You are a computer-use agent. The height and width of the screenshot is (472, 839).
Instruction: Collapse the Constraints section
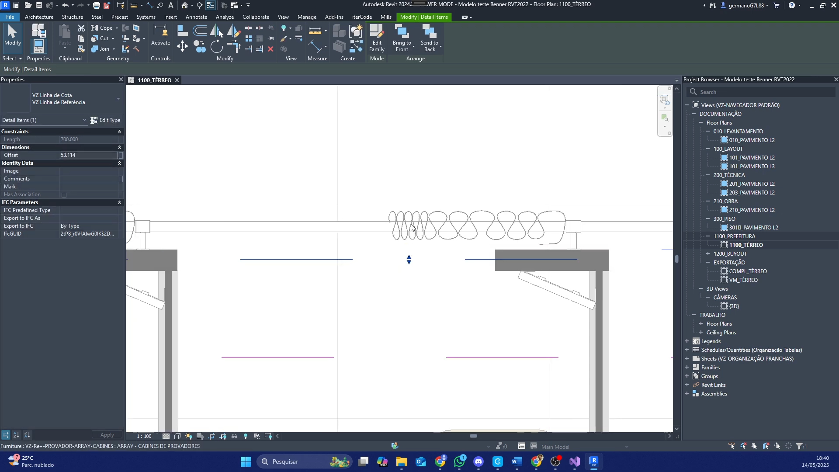119,132
